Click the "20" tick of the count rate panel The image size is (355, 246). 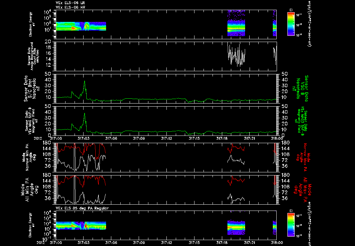(x=48, y=42)
